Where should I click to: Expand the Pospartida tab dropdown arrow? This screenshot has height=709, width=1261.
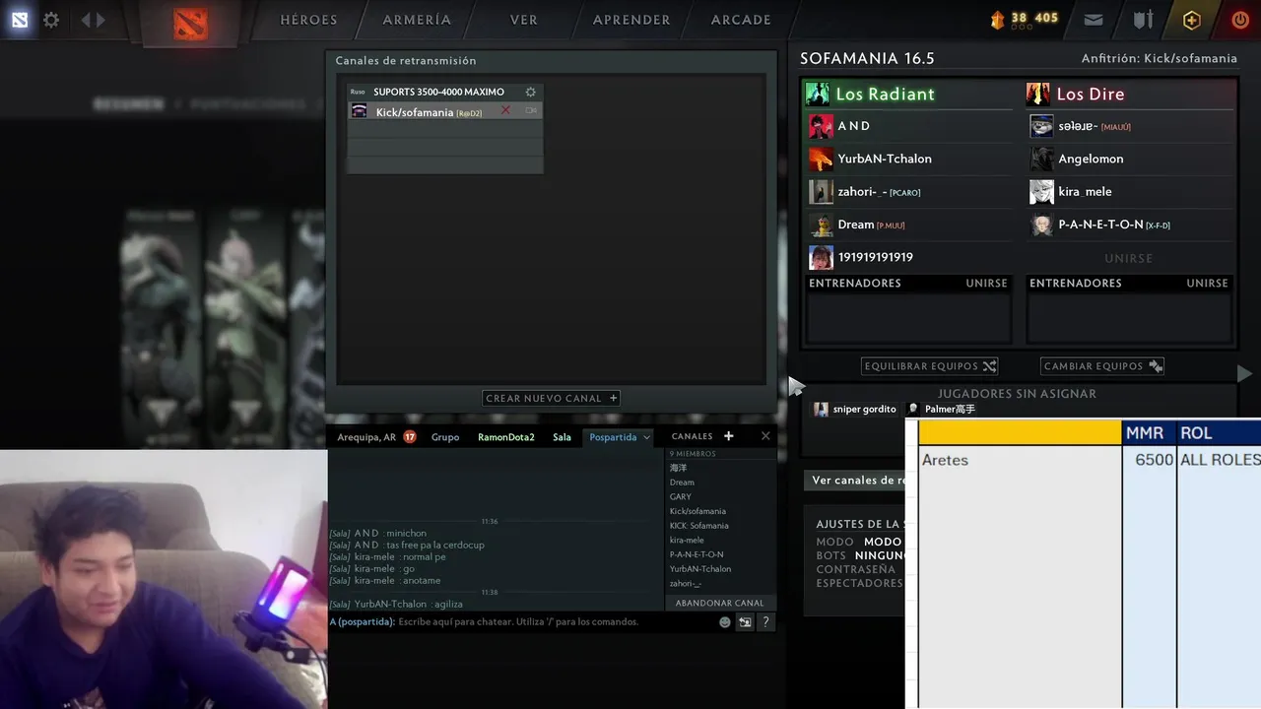646,437
